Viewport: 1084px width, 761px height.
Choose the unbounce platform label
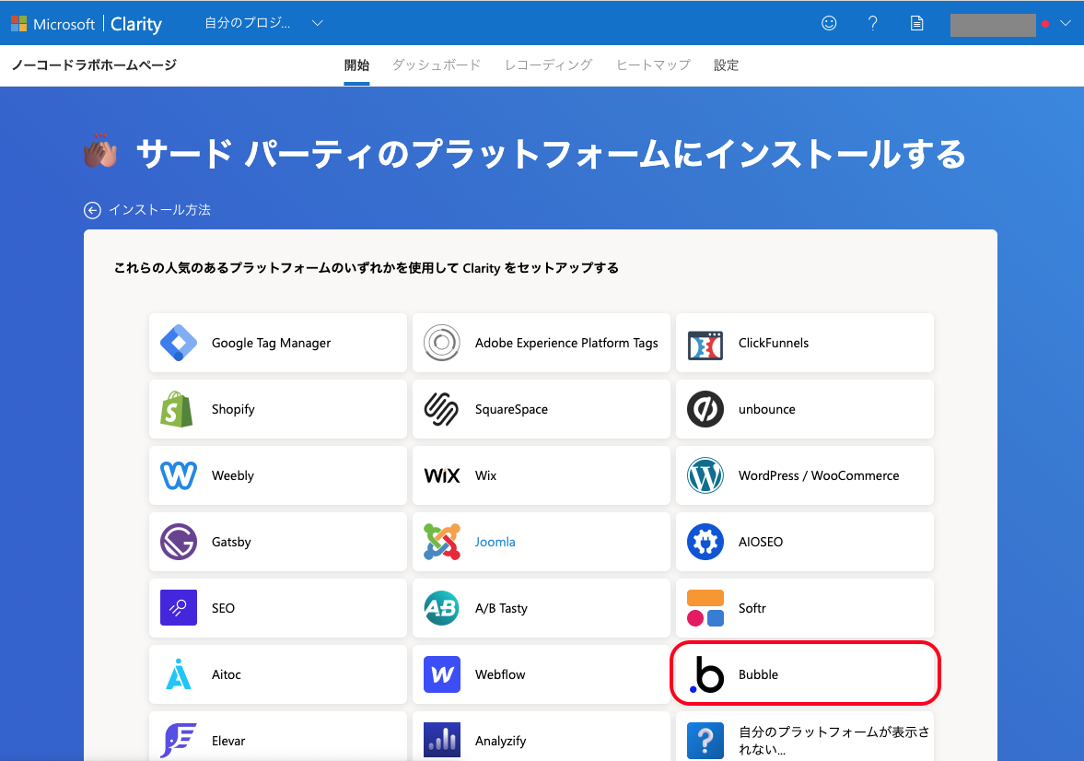point(766,409)
